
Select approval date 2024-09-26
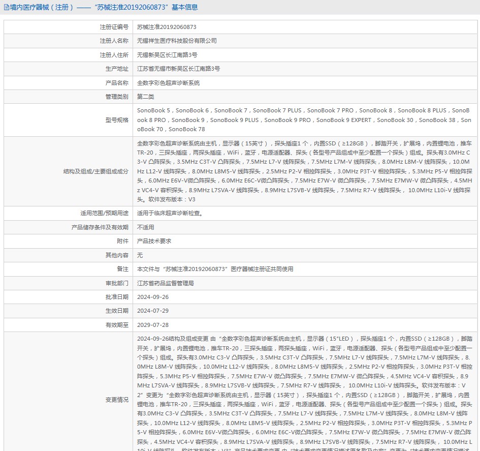[x=153, y=297]
